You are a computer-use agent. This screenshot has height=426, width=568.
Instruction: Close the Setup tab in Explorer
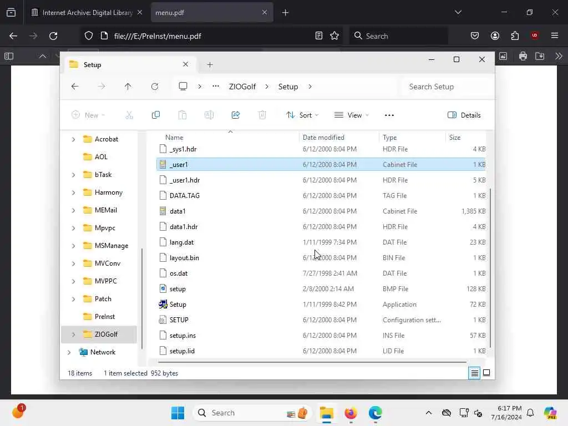[x=185, y=64]
